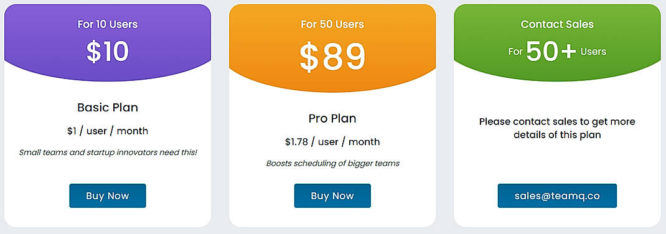This screenshot has height=234, width=666.
Task: Click the For 50 Users label
Action: [x=332, y=24]
